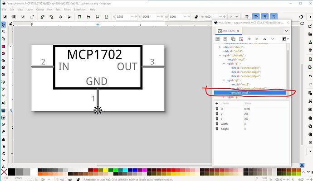This screenshot has height=181, width=313.
Task: Click duplicate node icon in XML Editor
Action: [x=233, y=39]
